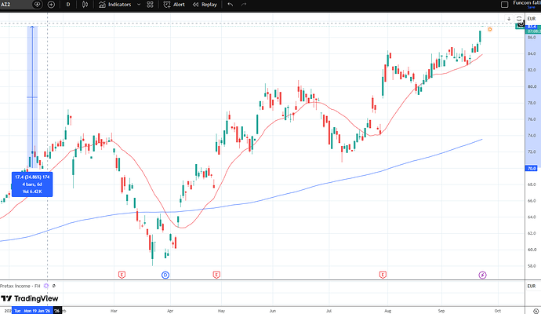Undo the last chart action
The width and height of the screenshot is (541, 314).
pos(231,5)
